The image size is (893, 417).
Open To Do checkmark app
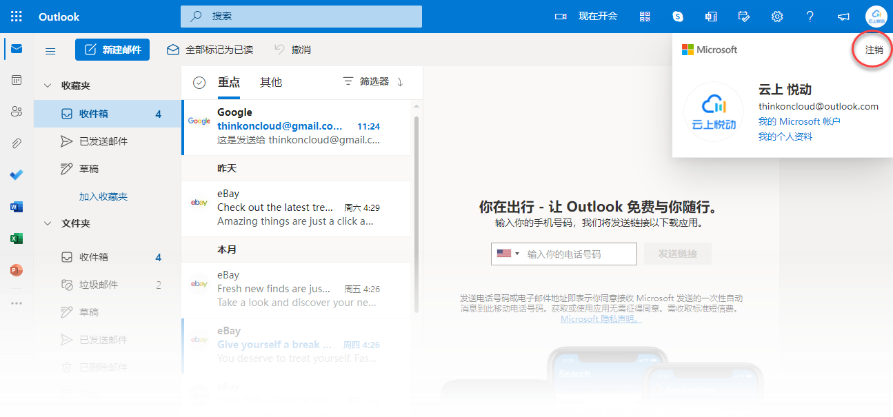[17, 175]
